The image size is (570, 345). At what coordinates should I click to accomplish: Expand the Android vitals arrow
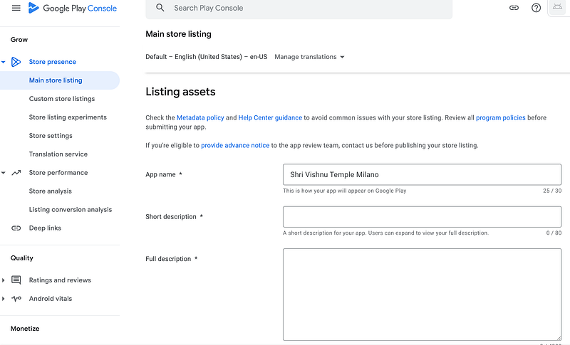(4, 299)
